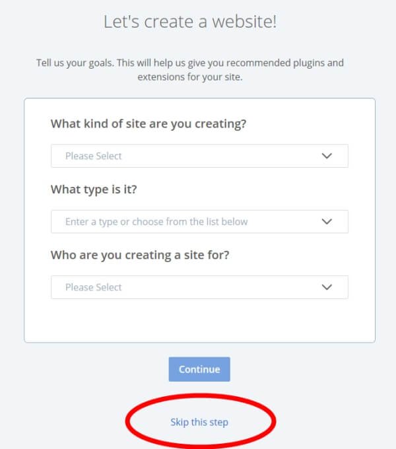This screenshot has width=396, height=449.
Task: Click the "Who are you creating a site for?" label
Action: (x=140, y=255)
